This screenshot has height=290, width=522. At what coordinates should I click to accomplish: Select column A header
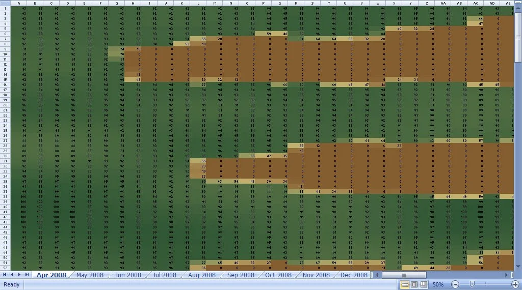click(x=19, y=3)
